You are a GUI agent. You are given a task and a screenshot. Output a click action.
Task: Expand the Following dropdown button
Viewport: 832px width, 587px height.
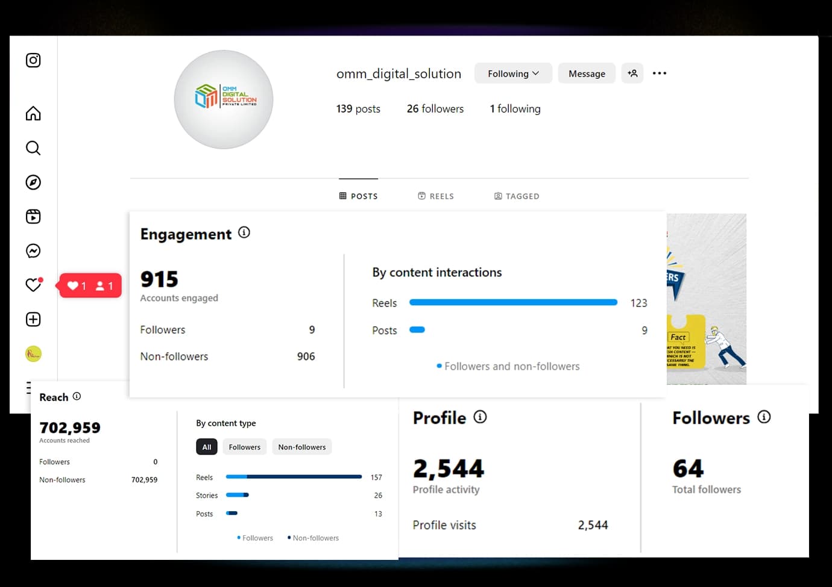(513, 73)
